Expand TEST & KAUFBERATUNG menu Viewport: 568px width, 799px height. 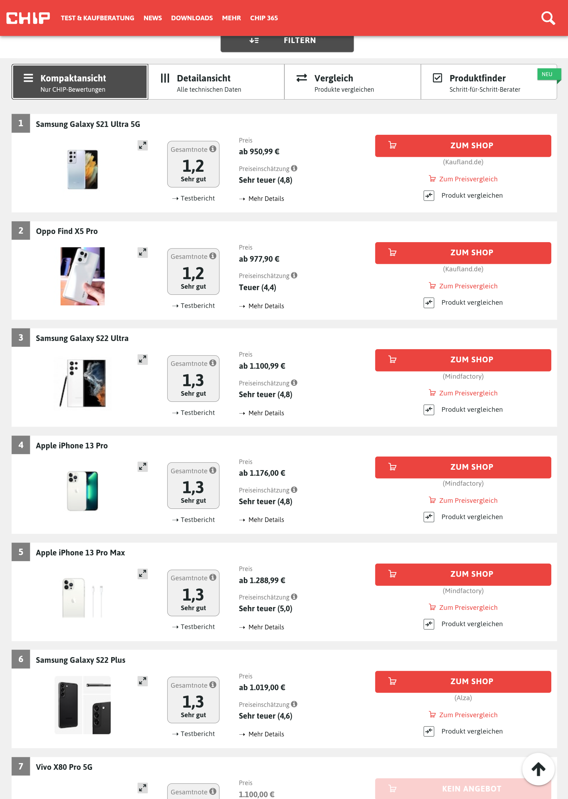pos(97,18)
